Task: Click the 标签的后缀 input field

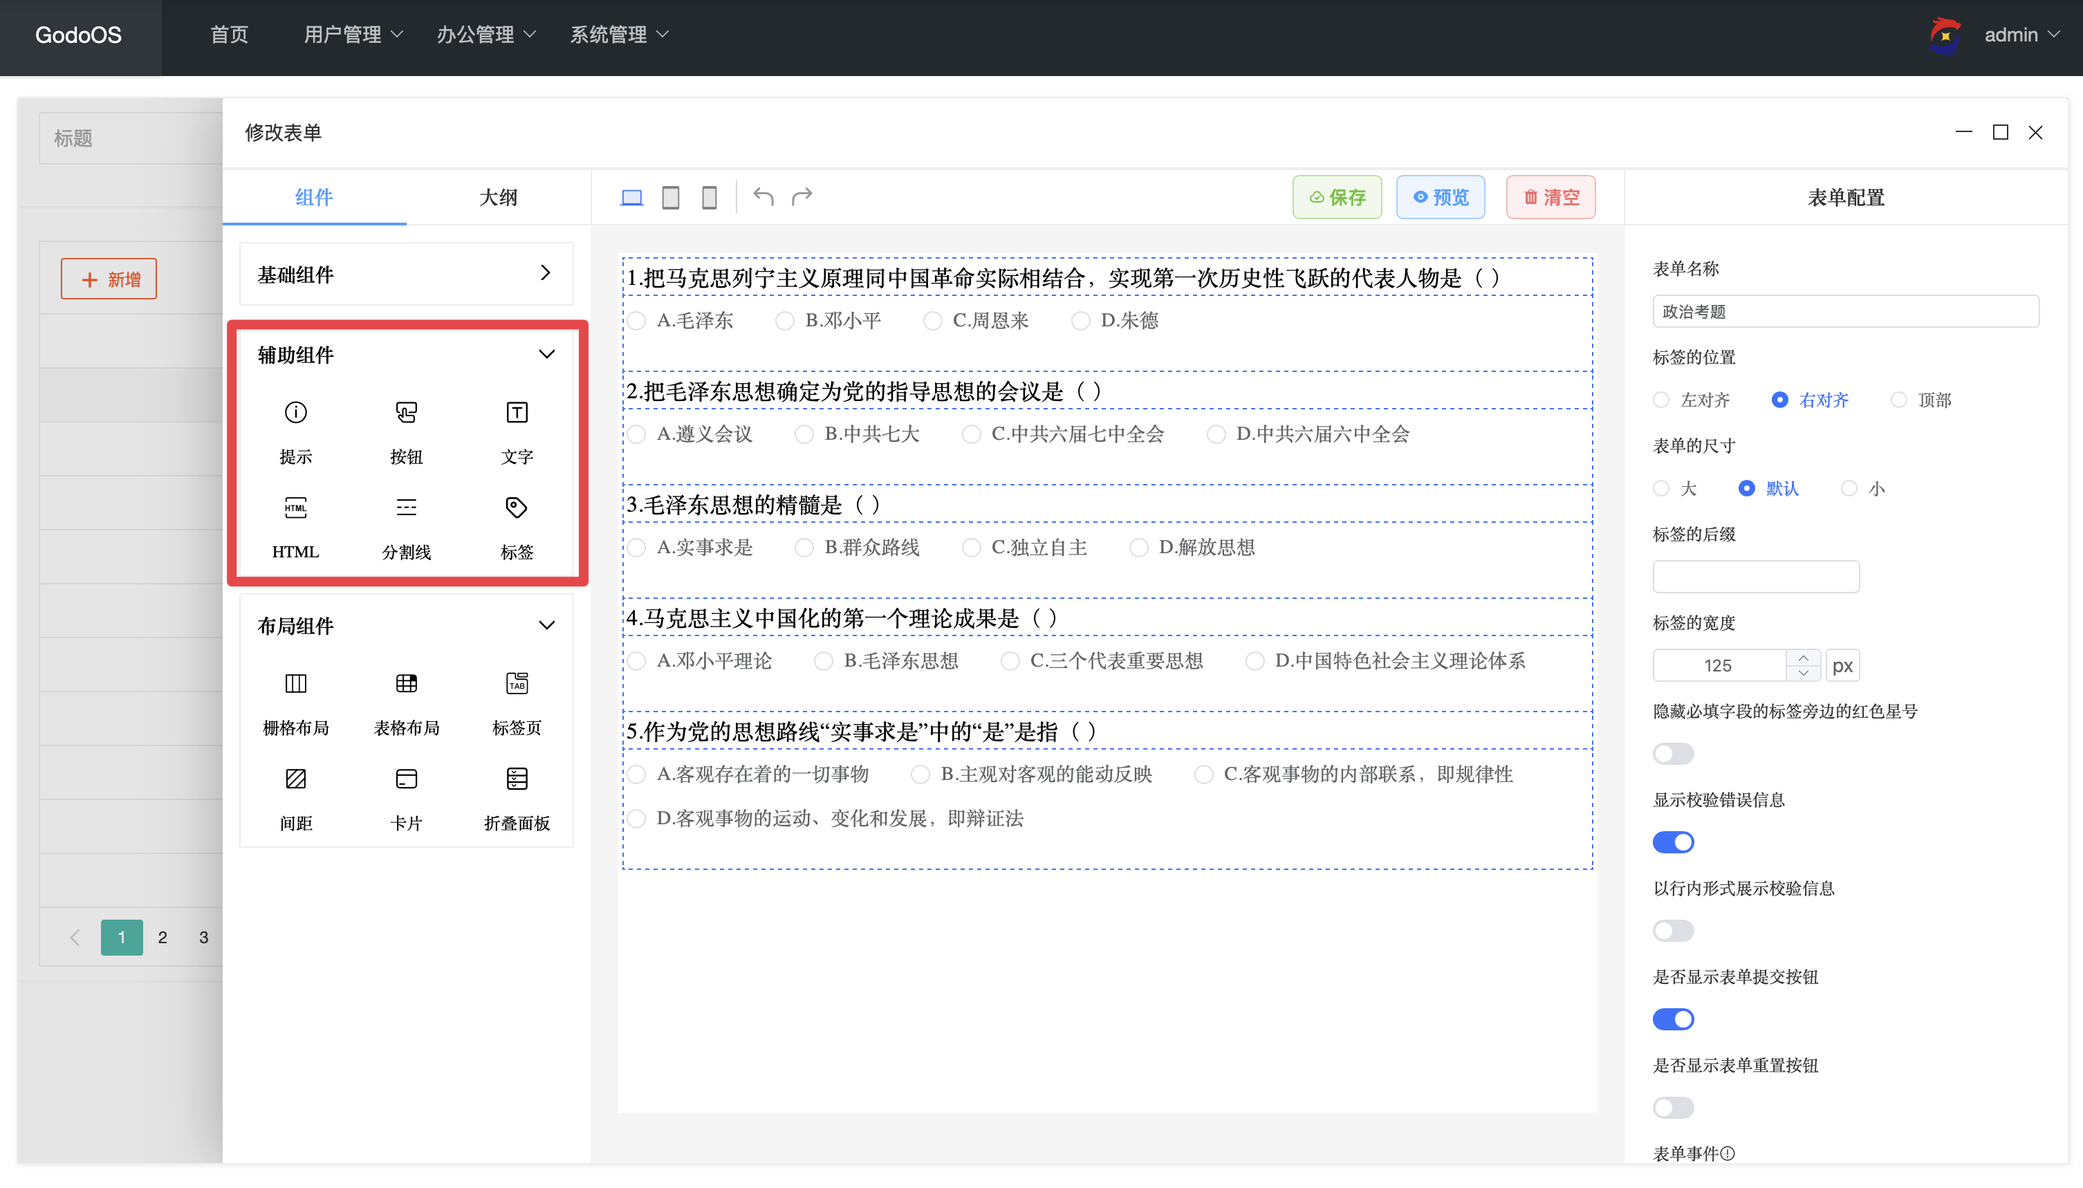Action: coord(1756,577)
